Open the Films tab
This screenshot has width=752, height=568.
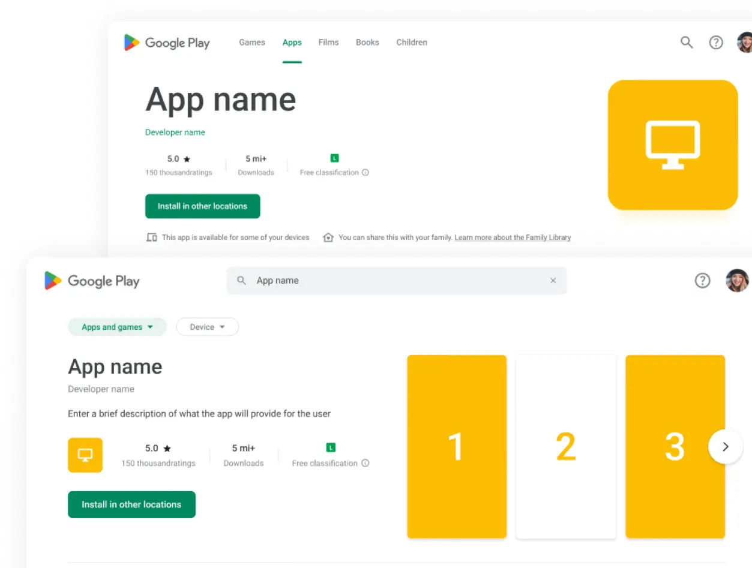point(328,42)
